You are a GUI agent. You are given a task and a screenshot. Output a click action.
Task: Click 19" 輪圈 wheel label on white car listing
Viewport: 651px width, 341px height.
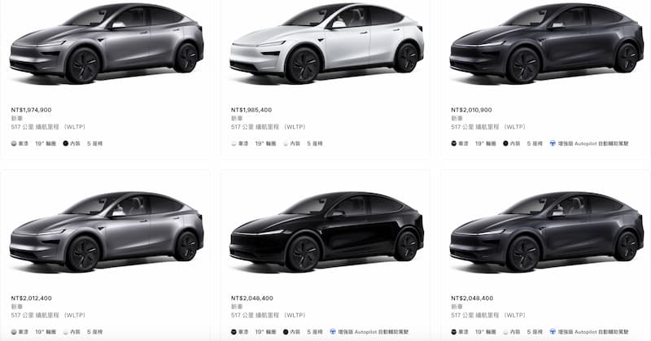265,143
